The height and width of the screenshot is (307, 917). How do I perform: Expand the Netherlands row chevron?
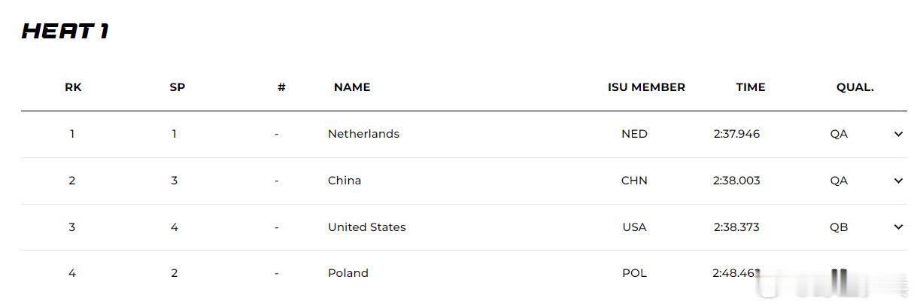pyautogui.click(x=897, y=134)
